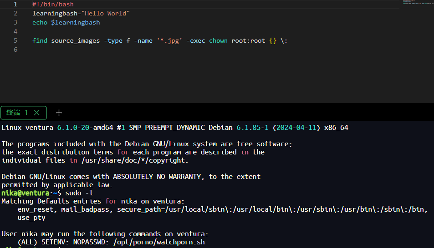Click the /opt/porno/watchporn.sh script path

pyautogui.click(x=159, y=242)
